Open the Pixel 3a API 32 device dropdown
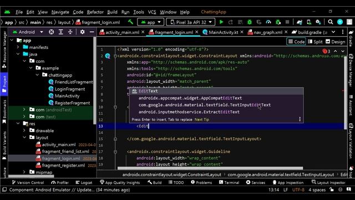 [x=191, y=22]
